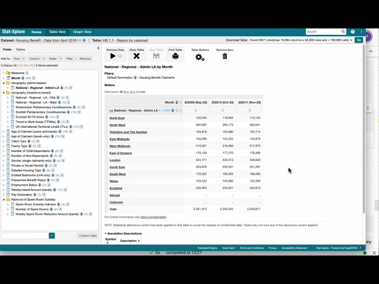Collapse the Geography (residence-based) folder
379x284 pixels.
(x=4, y=93)
